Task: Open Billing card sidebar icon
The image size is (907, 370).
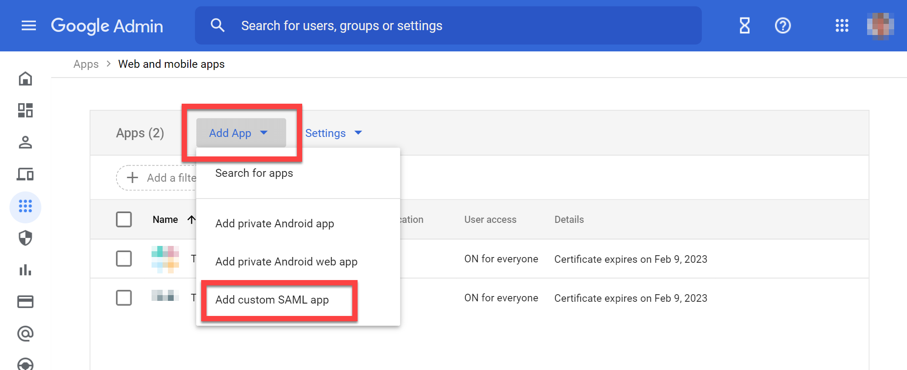Action: pos(25,302)
